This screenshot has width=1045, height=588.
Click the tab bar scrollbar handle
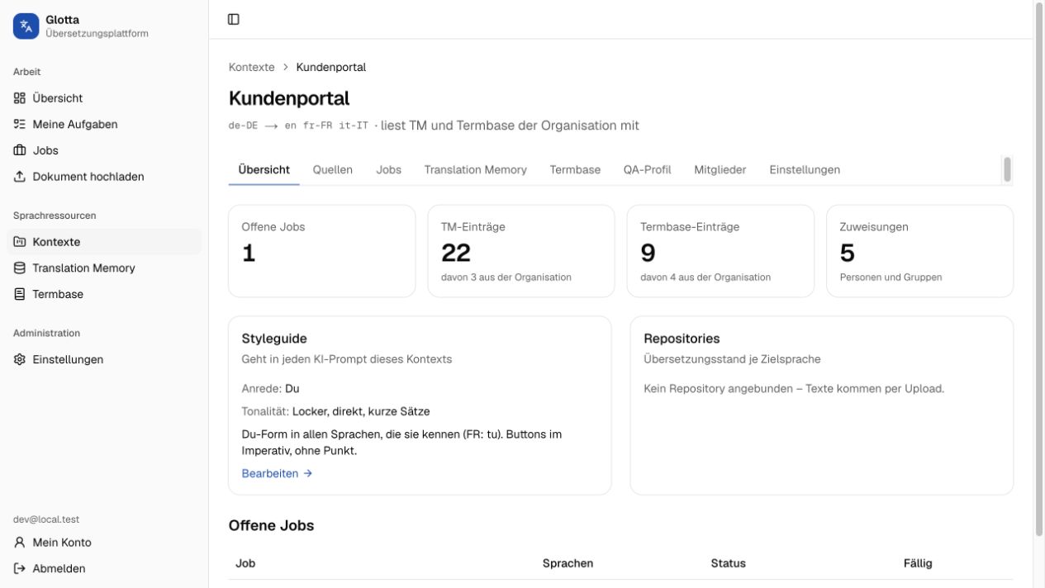click(1007, 169)
